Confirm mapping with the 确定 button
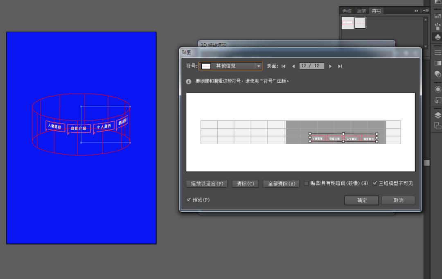Screen dimensions: 442x279 tap(361, 200)
